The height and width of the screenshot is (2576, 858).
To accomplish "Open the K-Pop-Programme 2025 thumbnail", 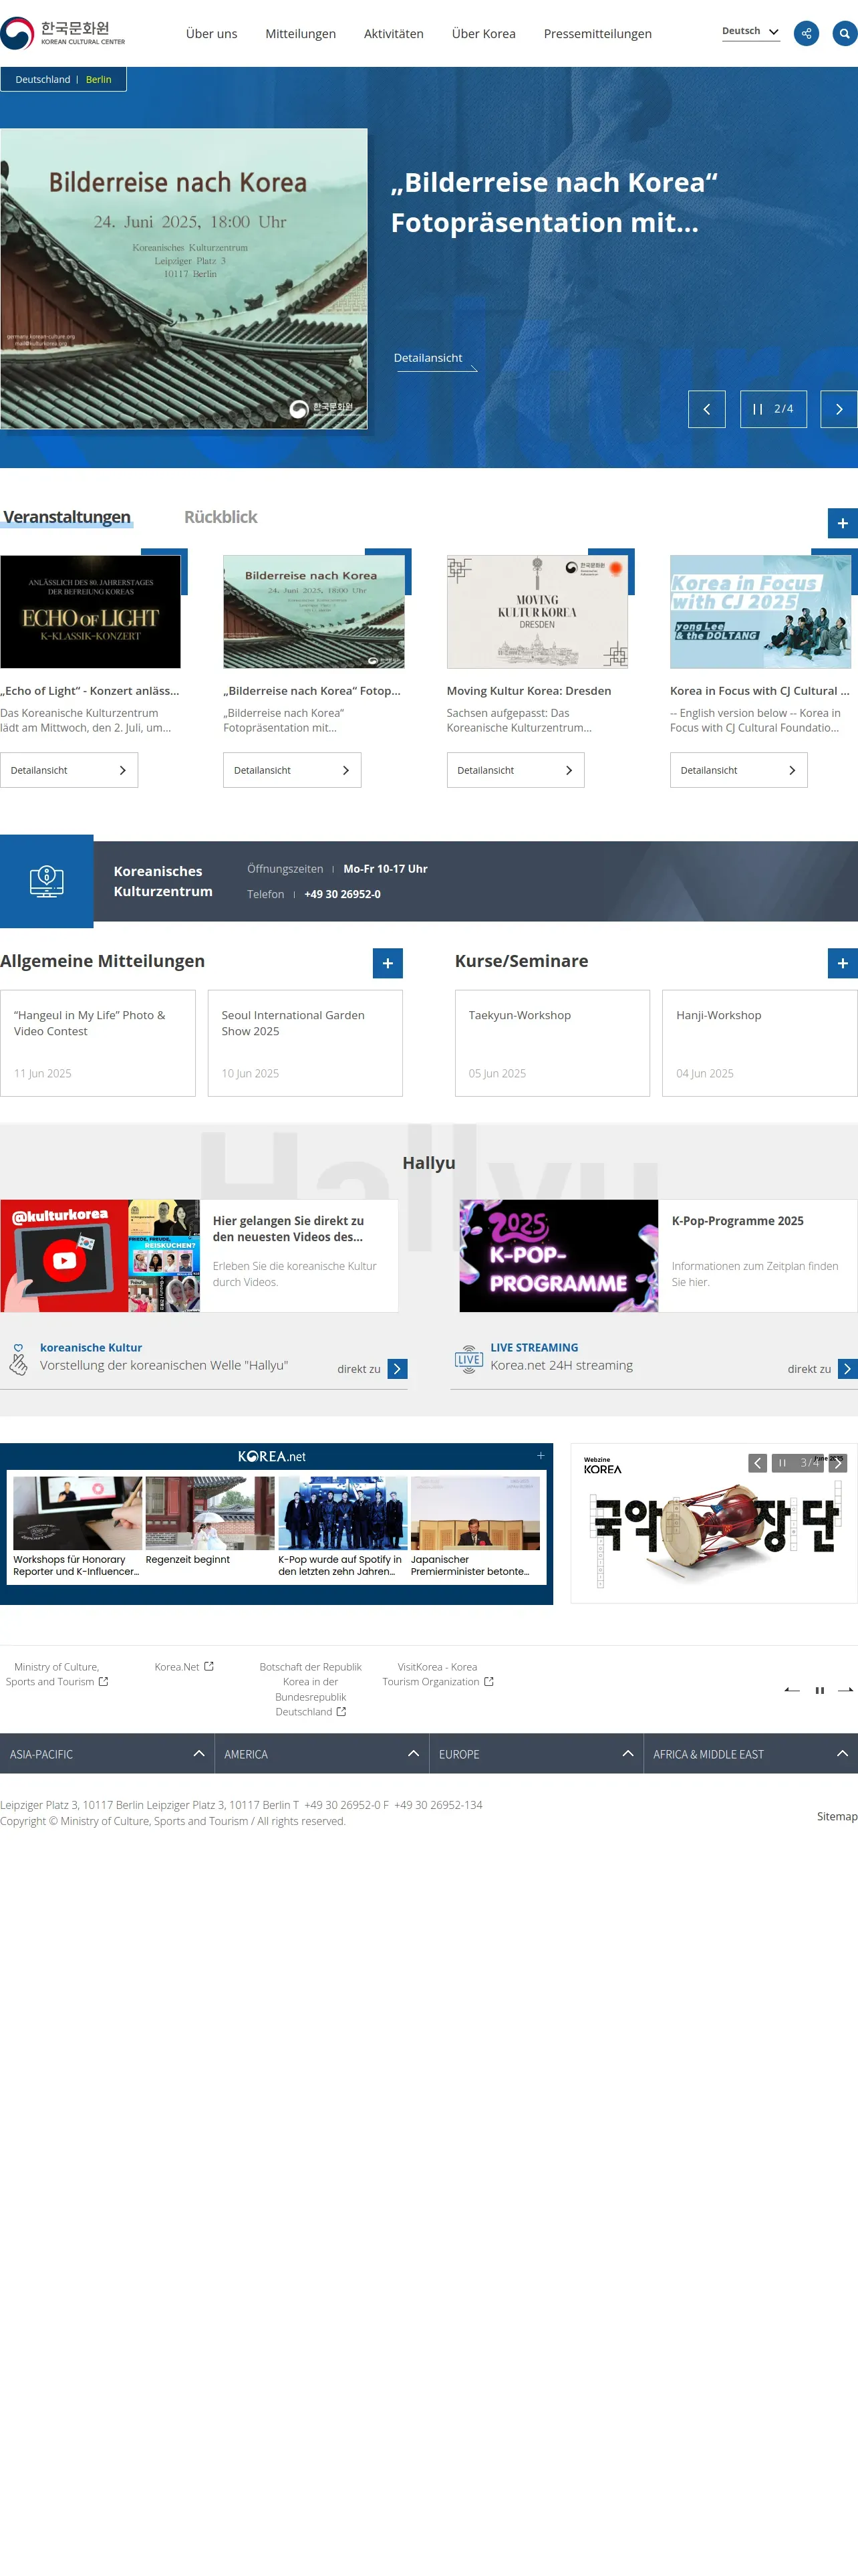I will (x=559, y=1255).
